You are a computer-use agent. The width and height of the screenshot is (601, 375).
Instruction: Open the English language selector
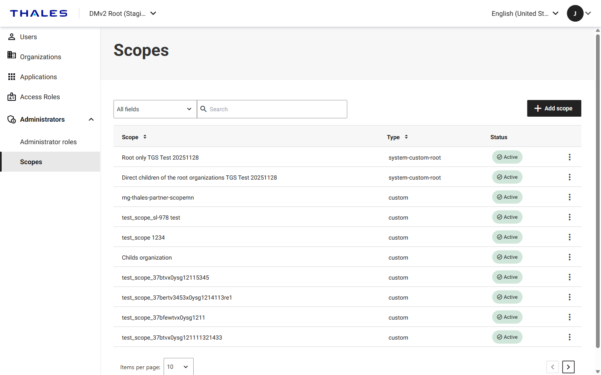[x=525, y=13]
